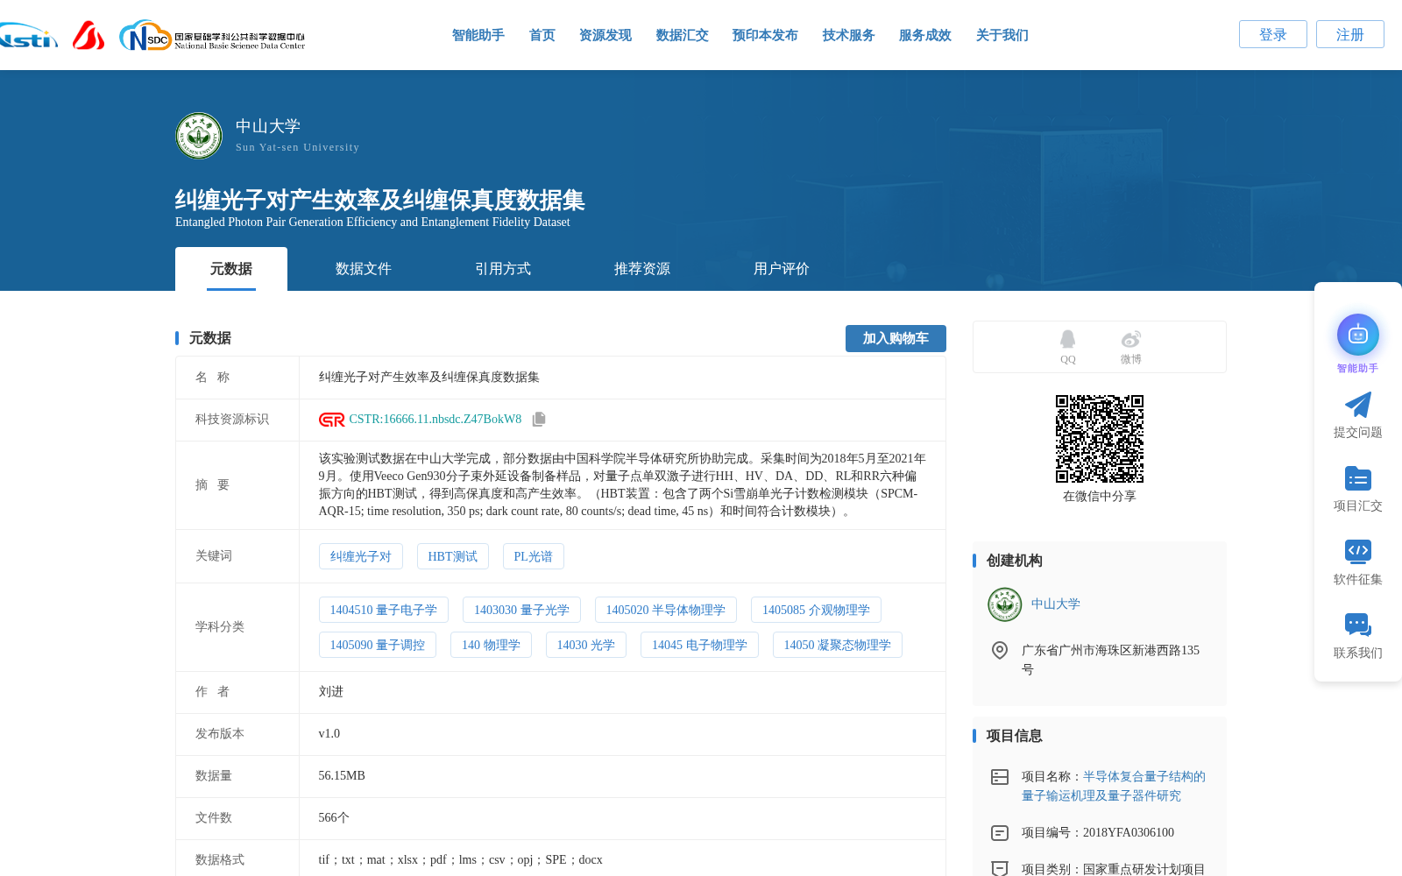The image size is (1402, 876).
Task: Click the 提交问题 paper plane icon
Action: point(1357,405)
